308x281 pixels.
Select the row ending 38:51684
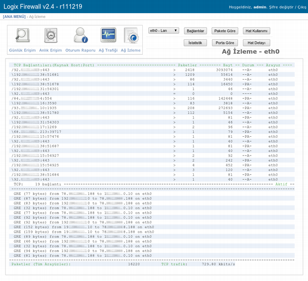152,175
